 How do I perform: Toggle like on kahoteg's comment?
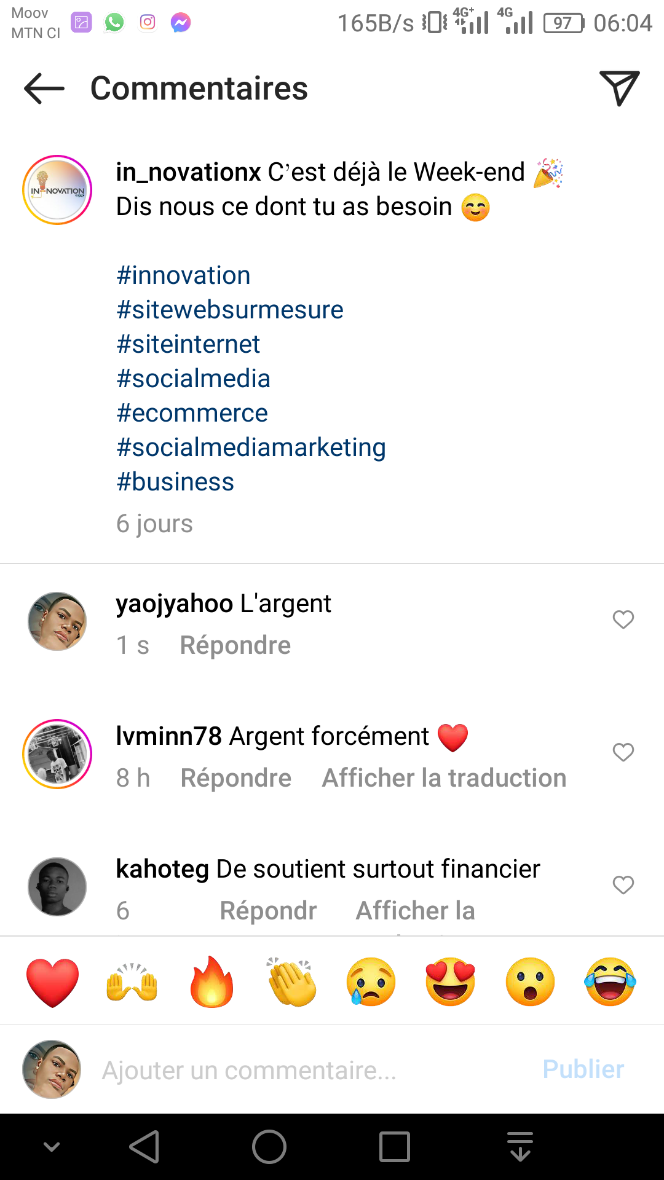tap(623, 885)
